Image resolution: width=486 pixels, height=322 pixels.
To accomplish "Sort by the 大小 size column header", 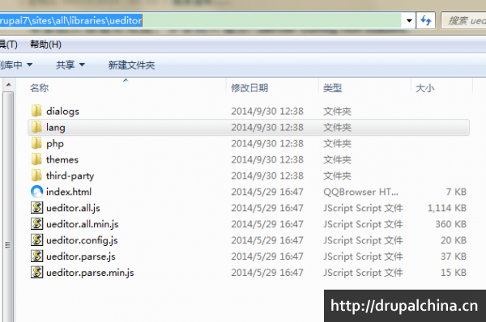I will tap(424, 88).
